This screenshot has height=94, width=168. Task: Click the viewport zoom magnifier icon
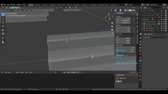112,23
